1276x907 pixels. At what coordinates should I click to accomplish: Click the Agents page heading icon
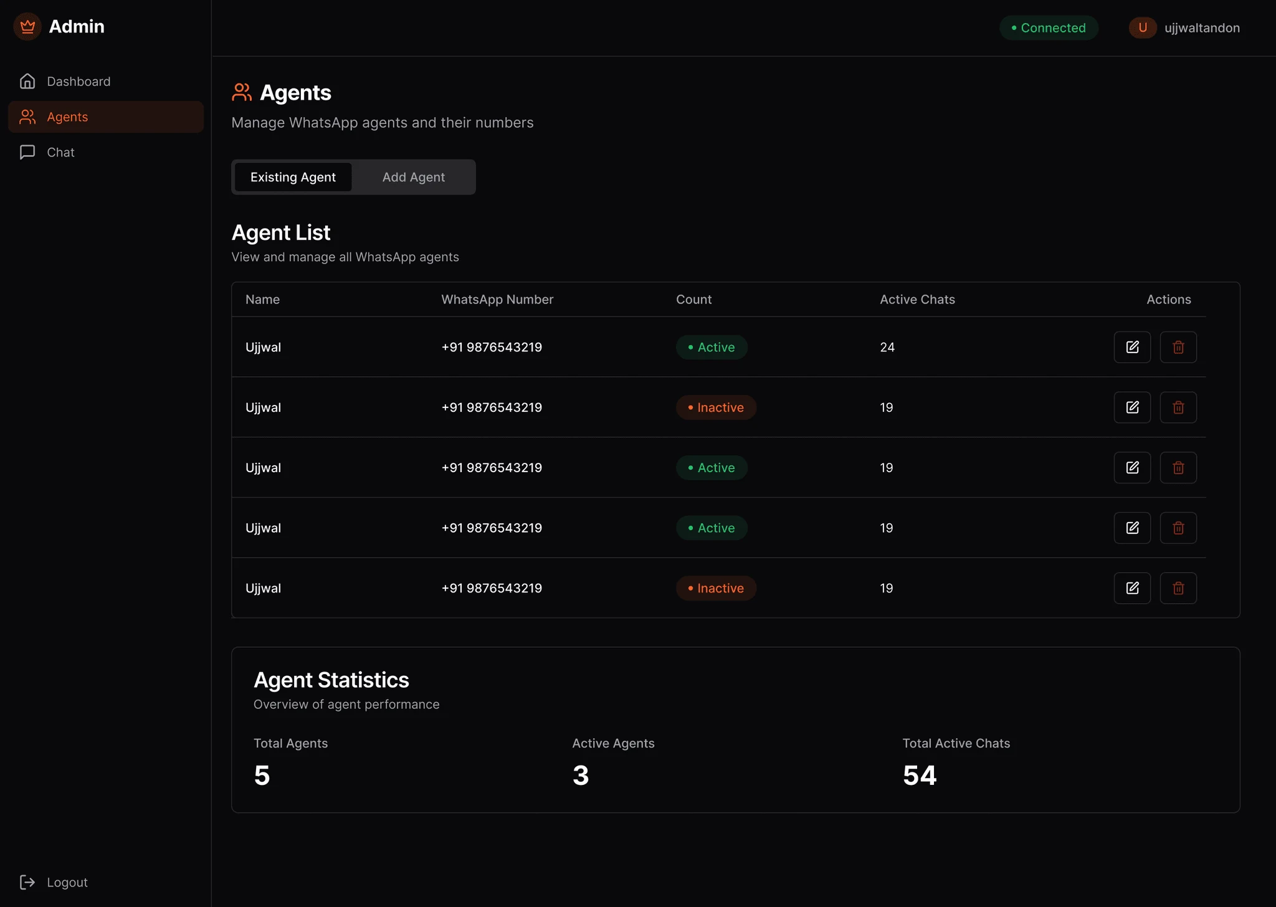pyautogui.click(x=242, y=93)
